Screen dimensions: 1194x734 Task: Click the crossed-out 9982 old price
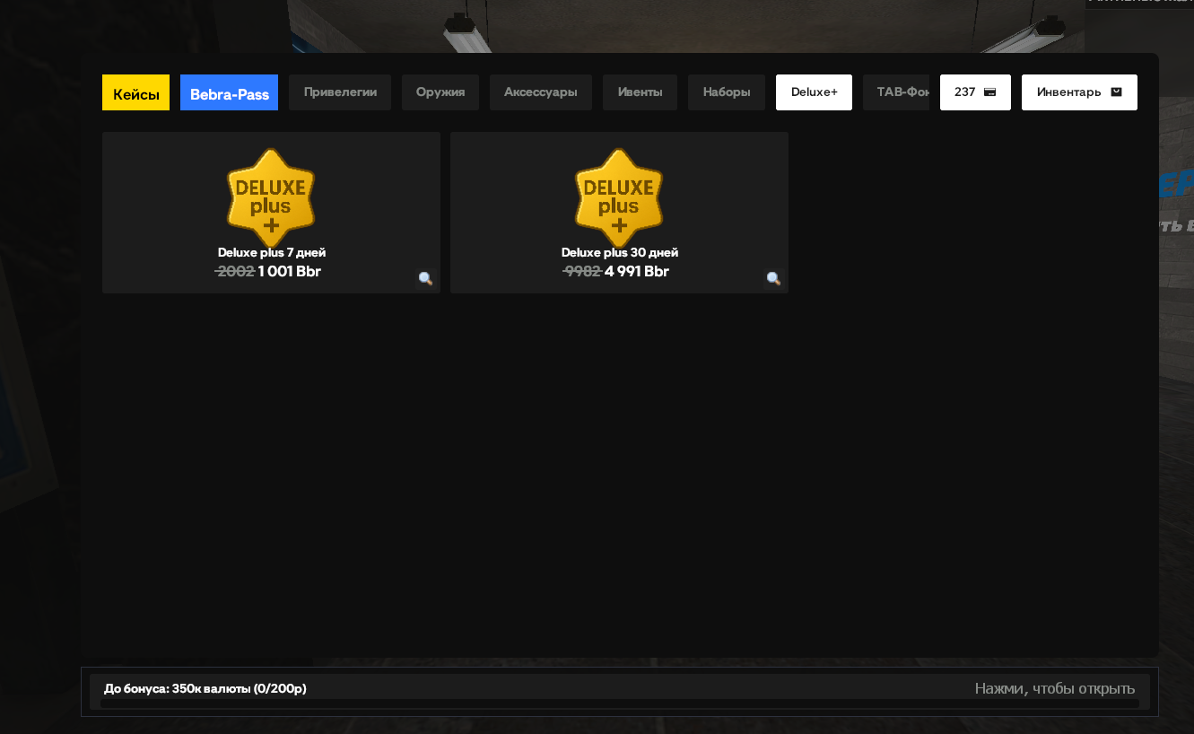[x=582, y=272]
